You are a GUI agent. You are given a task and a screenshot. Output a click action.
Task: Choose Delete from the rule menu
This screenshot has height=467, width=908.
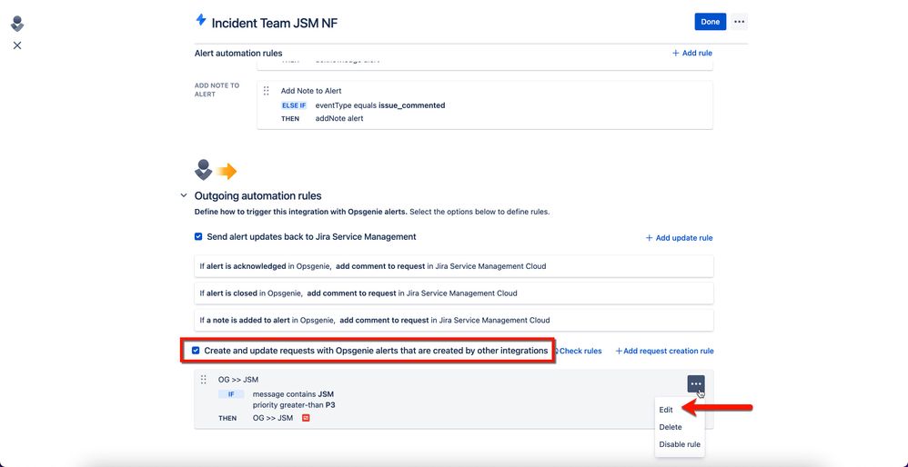point(670,427)
